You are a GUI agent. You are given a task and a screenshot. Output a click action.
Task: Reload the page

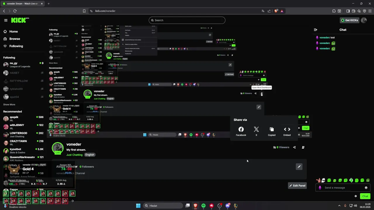[15, 11]
